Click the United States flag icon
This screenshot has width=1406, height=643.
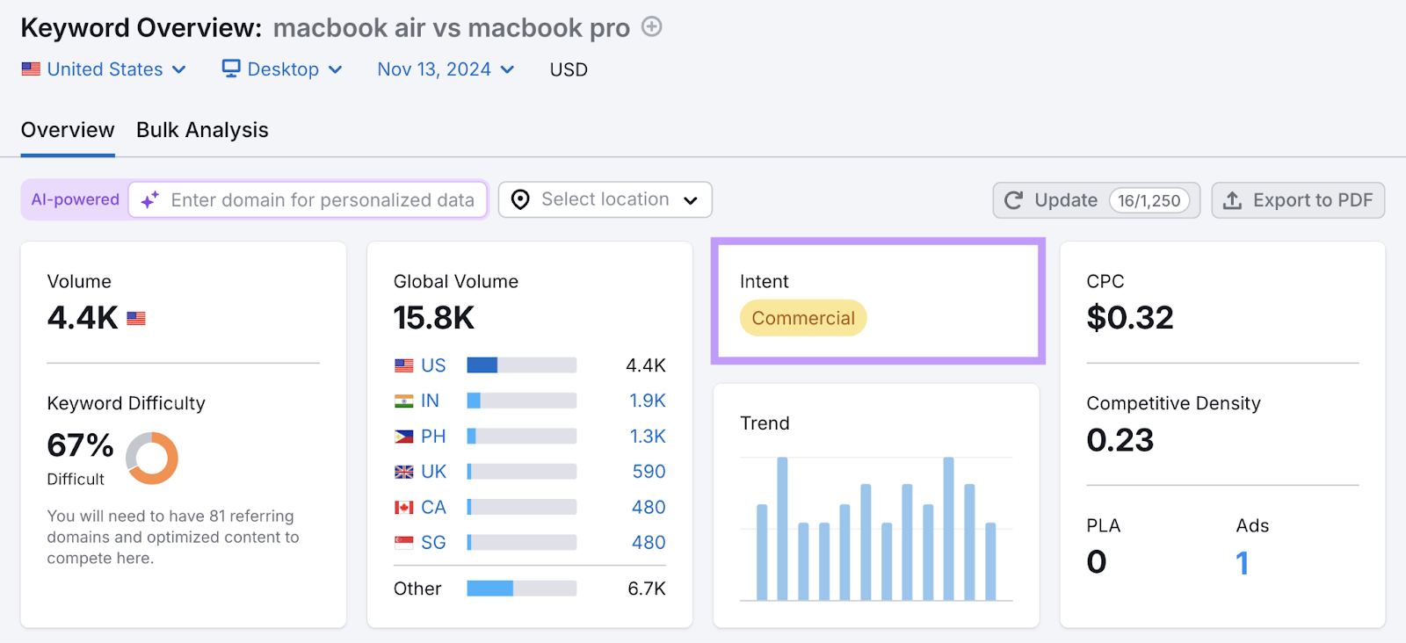tap(31, 69)
